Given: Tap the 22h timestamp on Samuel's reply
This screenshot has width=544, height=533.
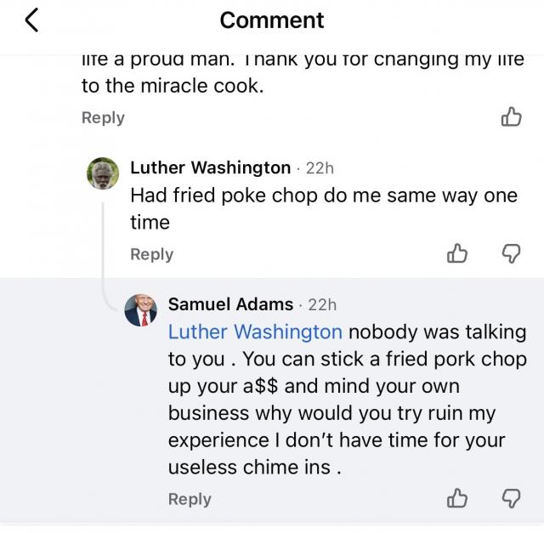Looking at the screenshot, I should (x=322, y=304).
